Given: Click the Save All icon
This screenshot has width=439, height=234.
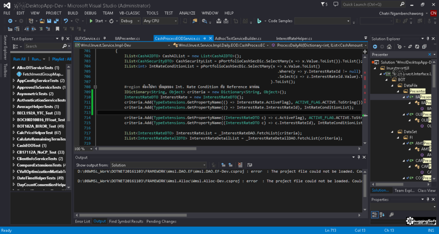Looking at the screenshot, I should (56, 21).
